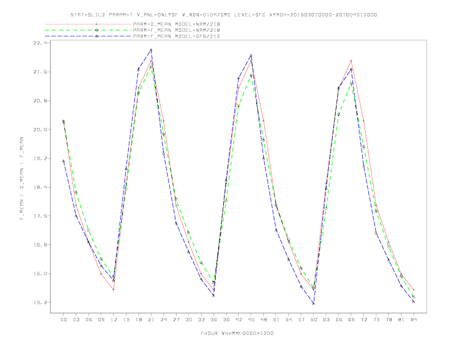Click x-axis tick label 03

coord(76,320)
